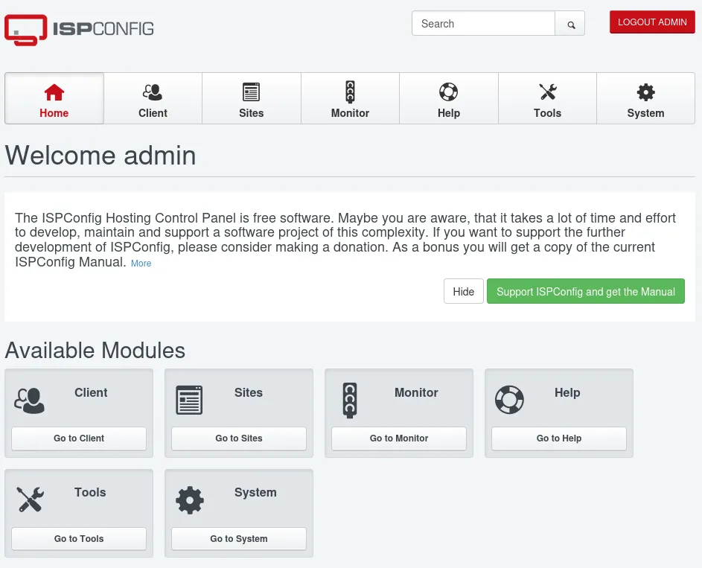Click the Help module lifebuoy icon
The height and width of the screenshot is (568, 702).
coord(509,400)
